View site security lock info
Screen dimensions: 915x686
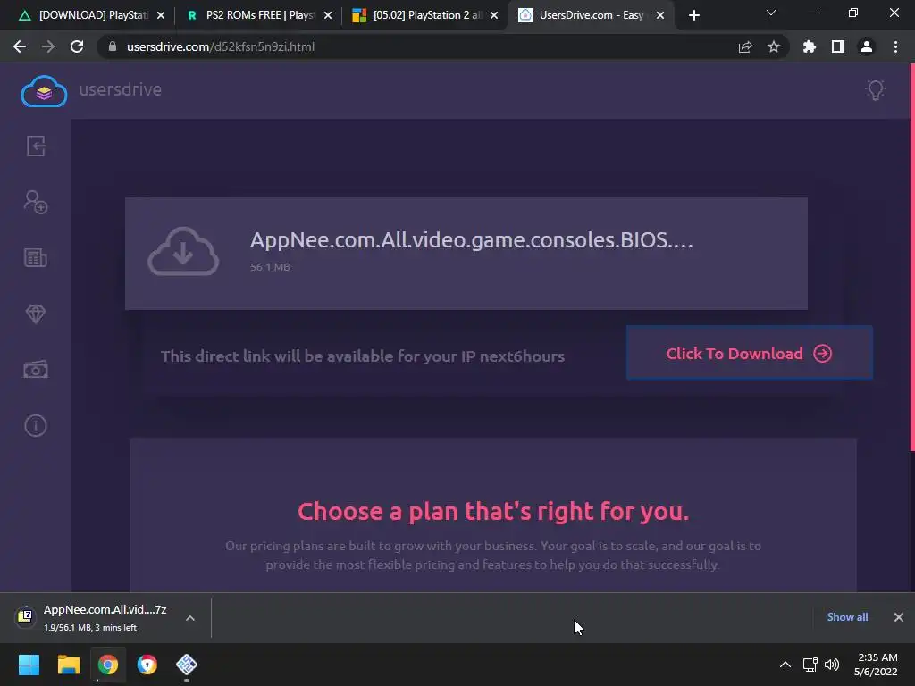pos(112,46)
